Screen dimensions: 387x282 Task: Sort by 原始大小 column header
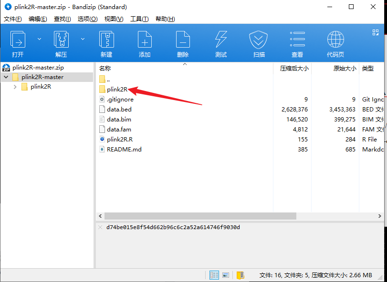click(345, 69)
